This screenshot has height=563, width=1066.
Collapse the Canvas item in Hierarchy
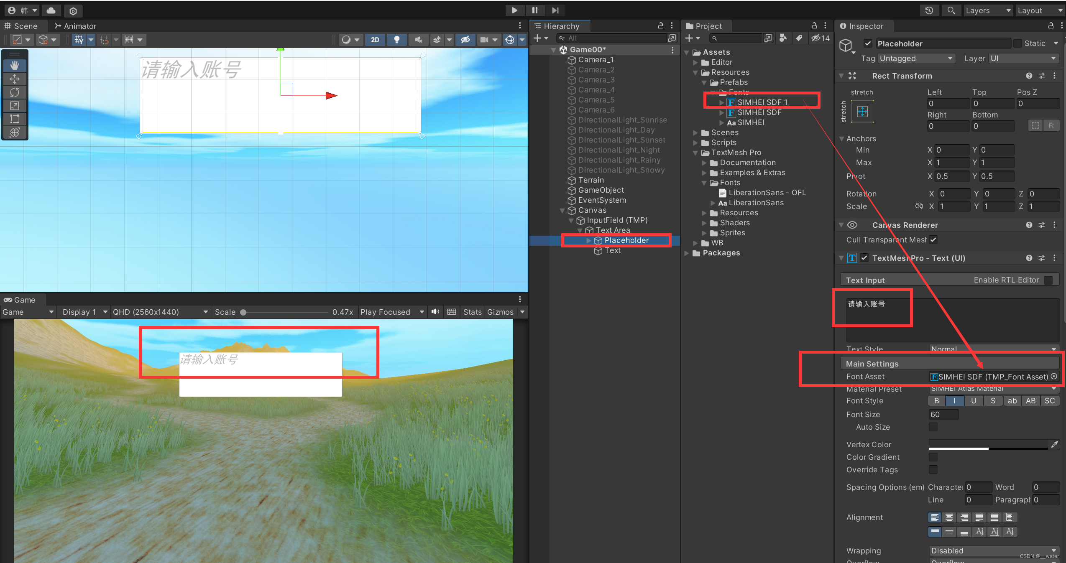coord(562,210)
